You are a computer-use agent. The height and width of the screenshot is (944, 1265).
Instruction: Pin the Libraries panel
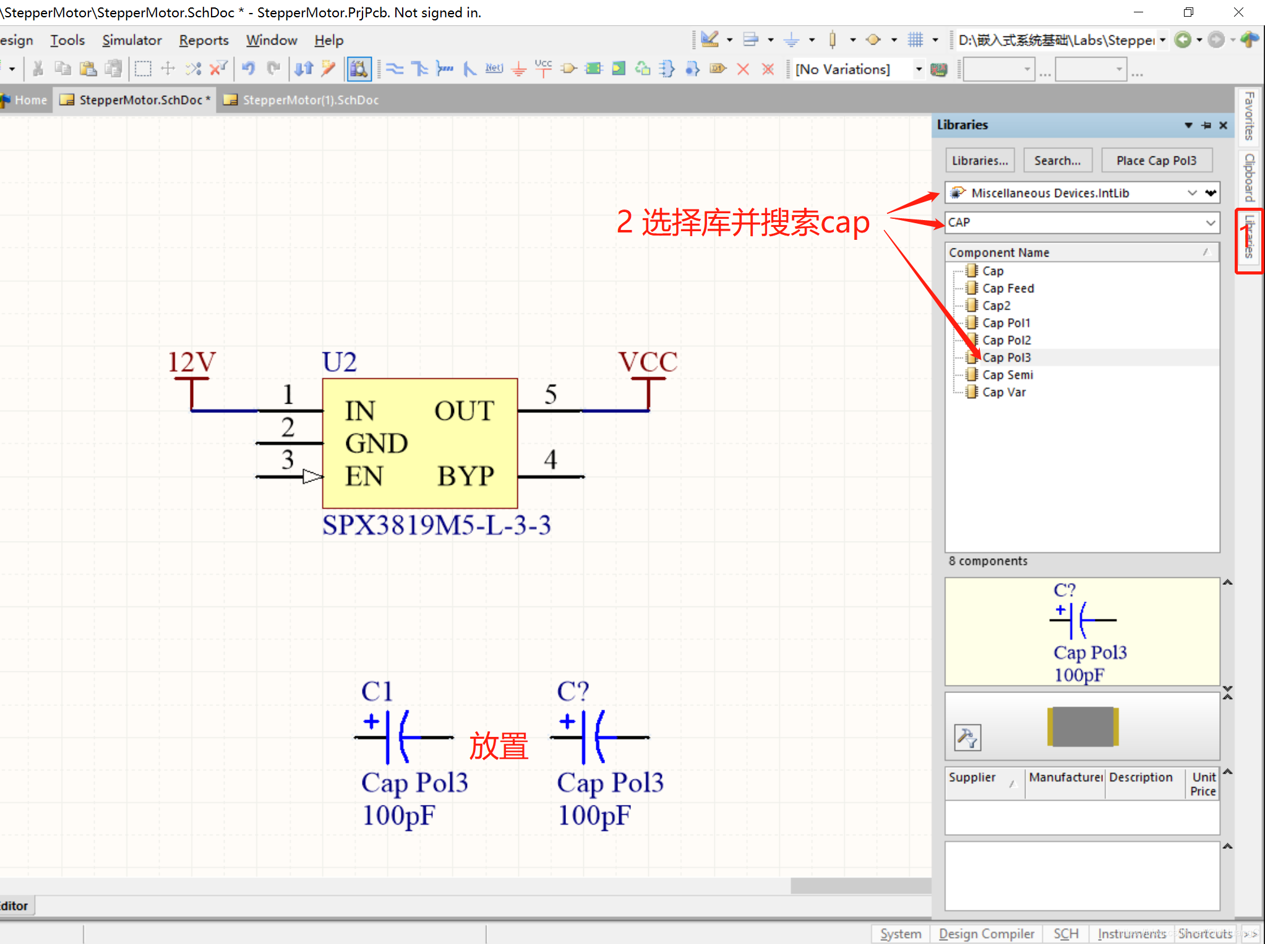[x=1206, y=125]
